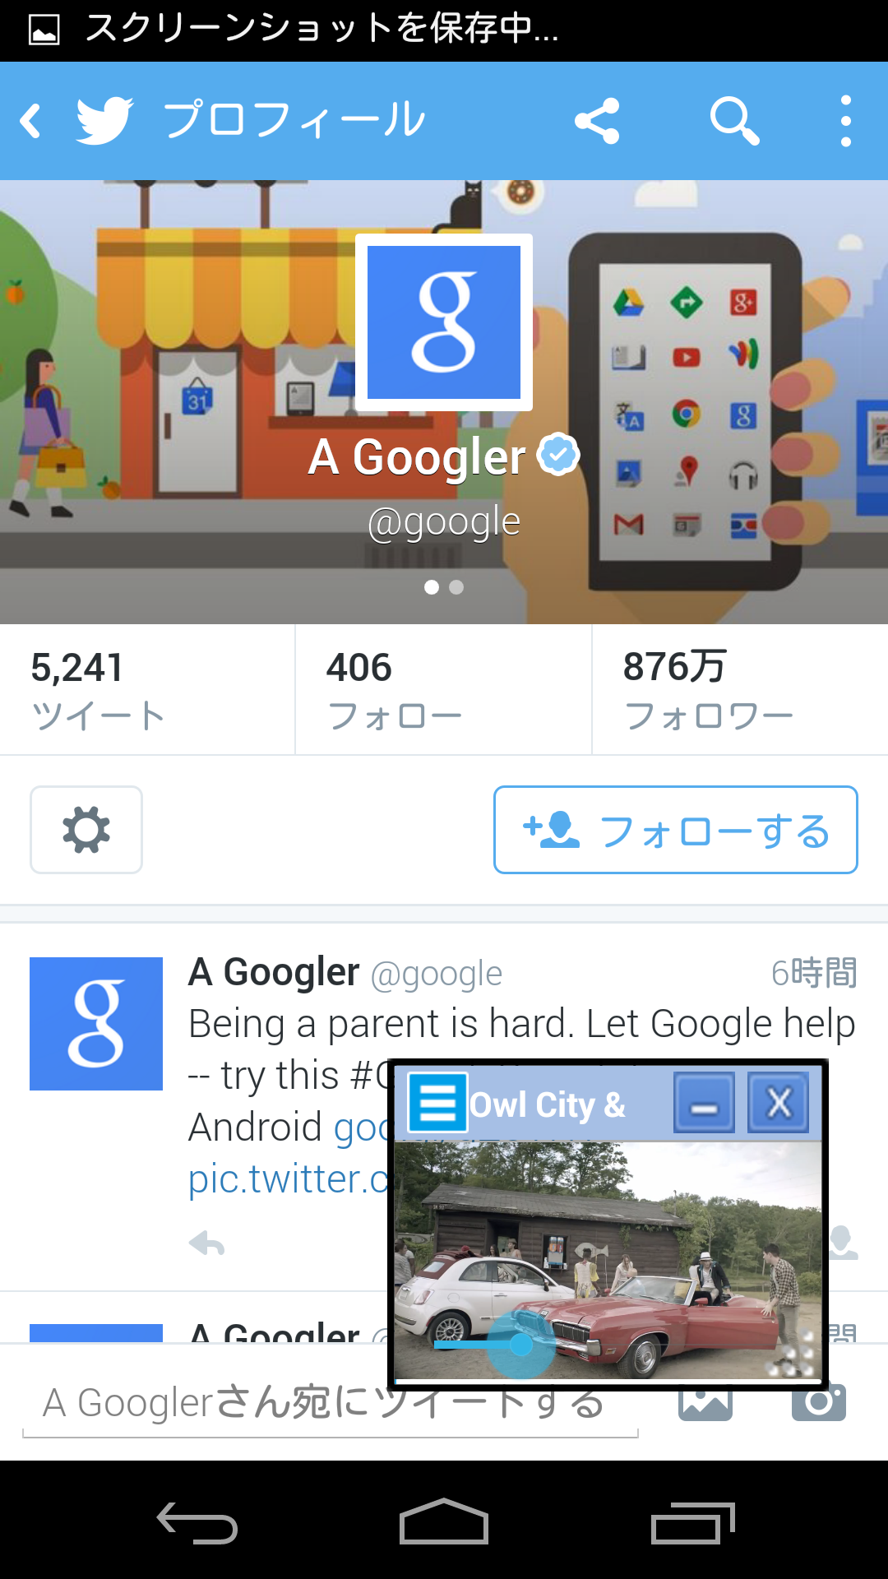Tap the Google profile avatar in header
The image size is (888, 1579).
point(444,322)
